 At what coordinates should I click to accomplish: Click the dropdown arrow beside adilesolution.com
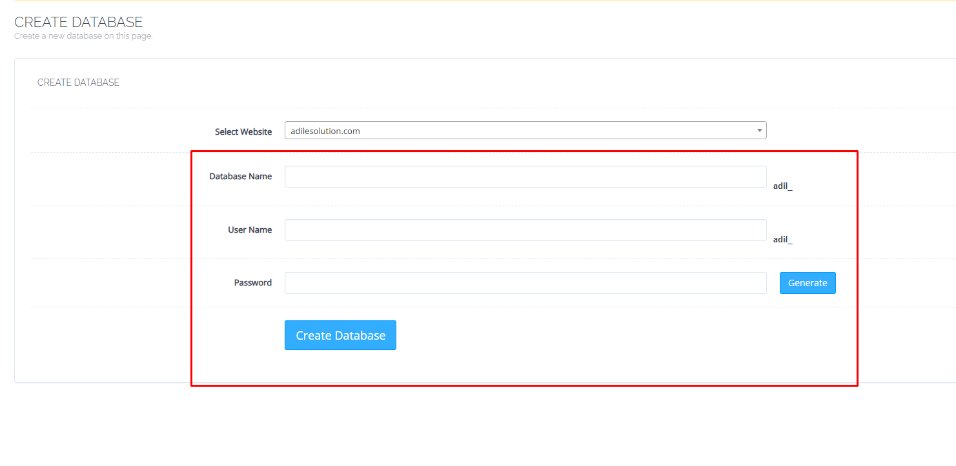(x=759, y=131)
